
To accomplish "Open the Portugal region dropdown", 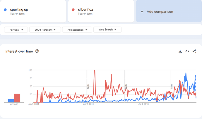I will 16,30.
